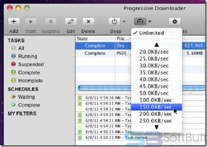The width and height of the screenshot is (207, 147).
Task: Select Waiting under SCHEDULES
Action: coord(23,97)
